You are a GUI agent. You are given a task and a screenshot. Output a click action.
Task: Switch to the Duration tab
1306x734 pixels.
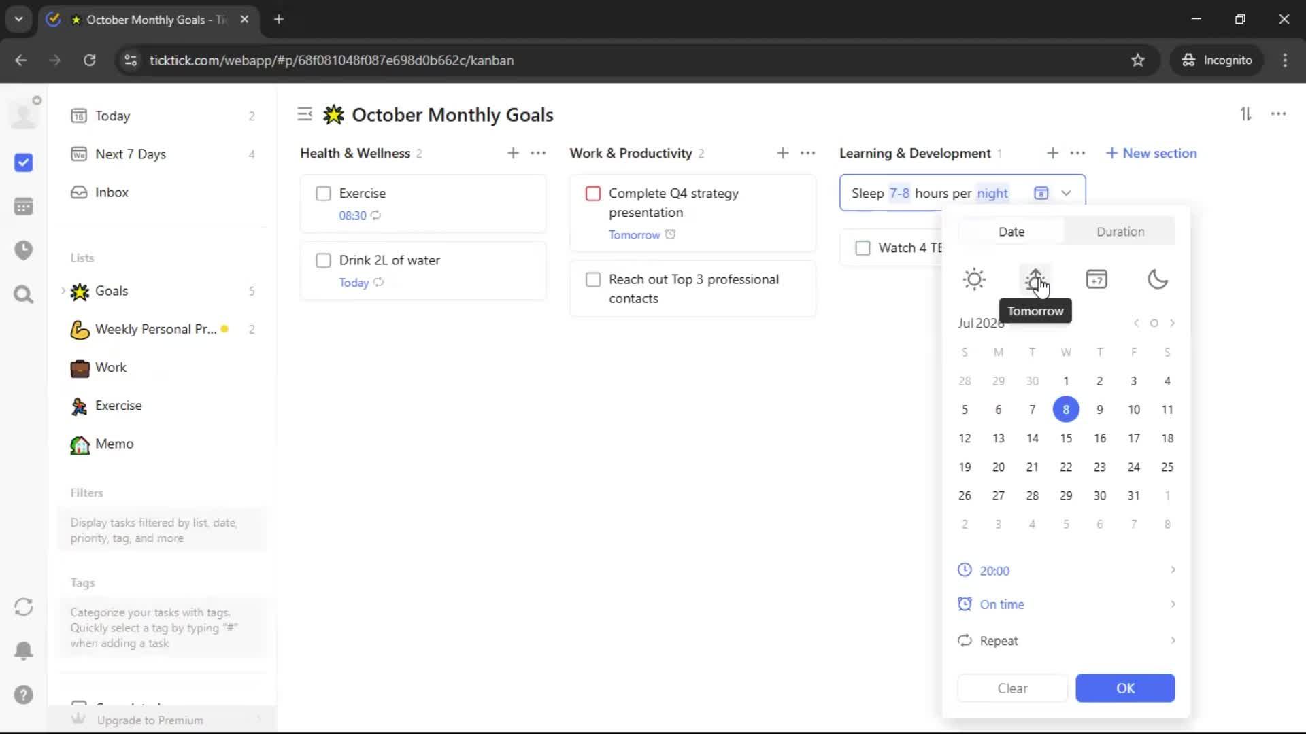pos(1120,232)
